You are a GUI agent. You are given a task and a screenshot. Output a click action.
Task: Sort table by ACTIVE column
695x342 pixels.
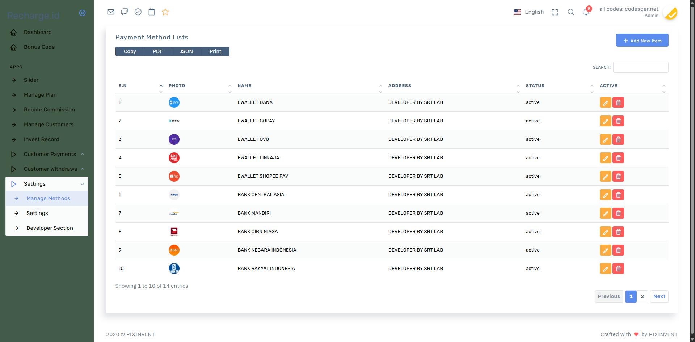tap(632, 86)
